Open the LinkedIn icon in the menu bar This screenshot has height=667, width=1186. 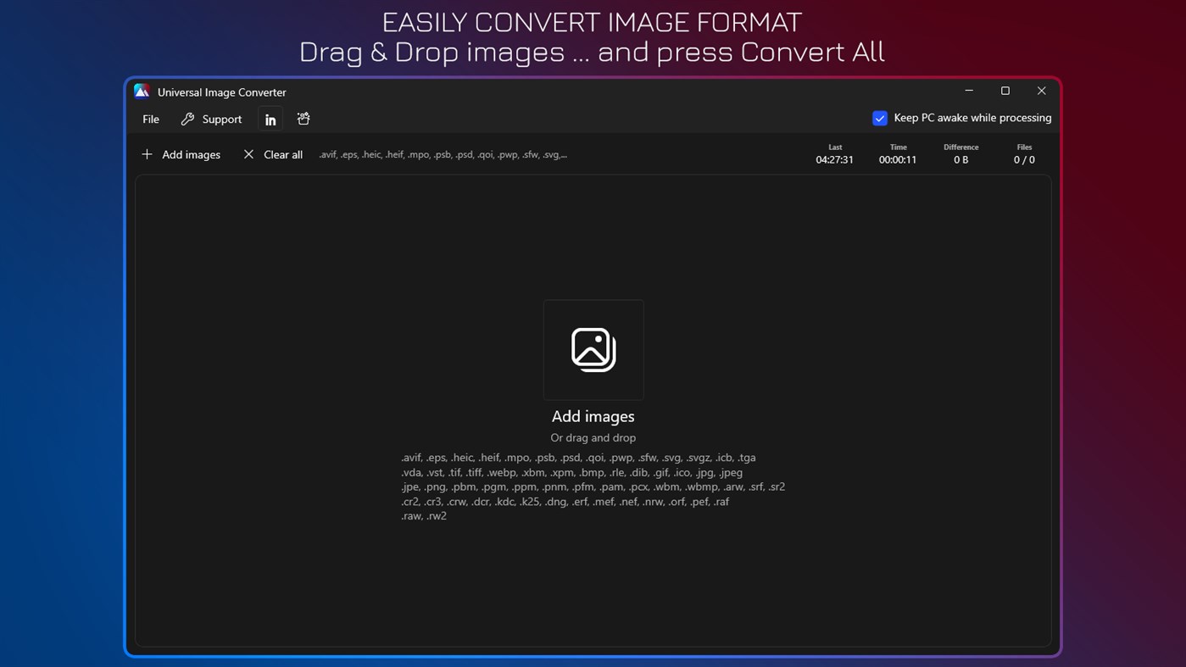coord(270,119)
